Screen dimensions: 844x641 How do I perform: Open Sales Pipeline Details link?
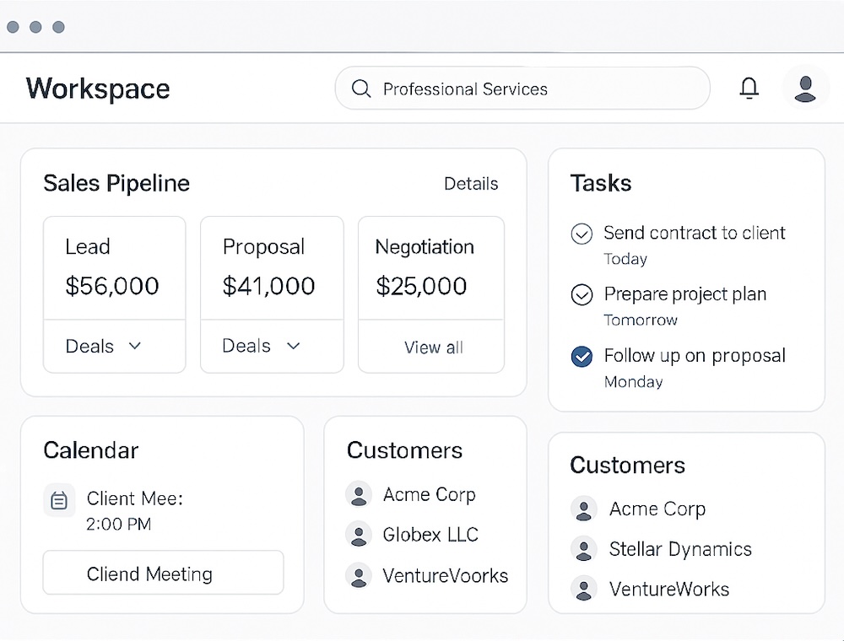(471, 184)
